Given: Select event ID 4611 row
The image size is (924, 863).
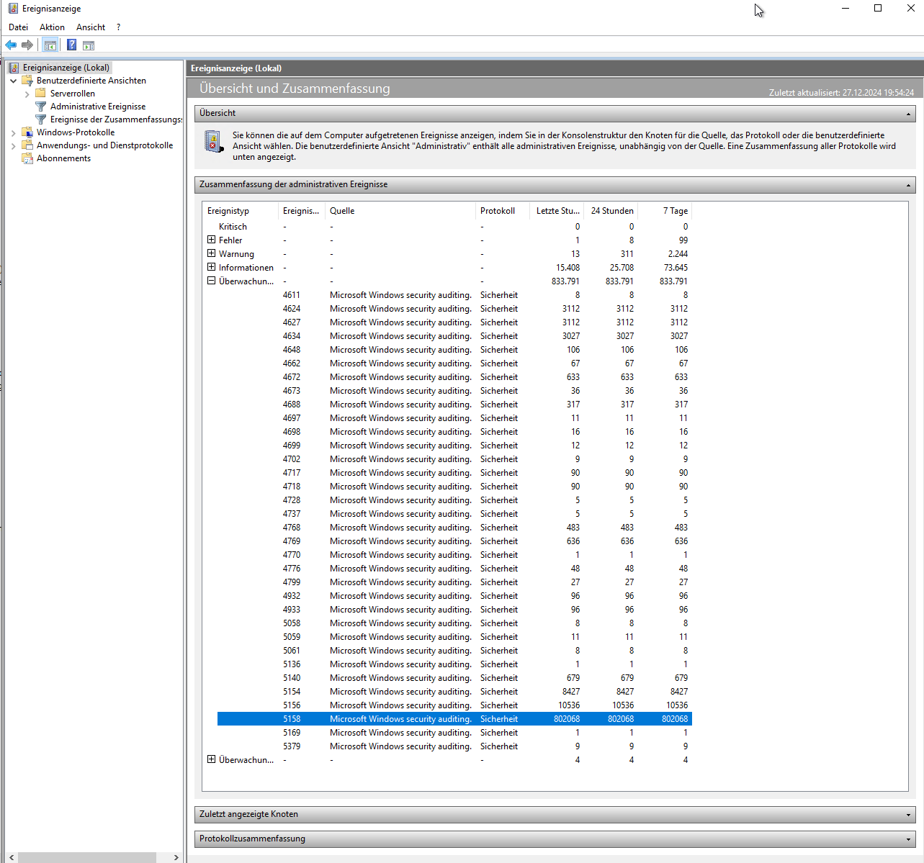Looking at the screenshot, I should (454, 294).
